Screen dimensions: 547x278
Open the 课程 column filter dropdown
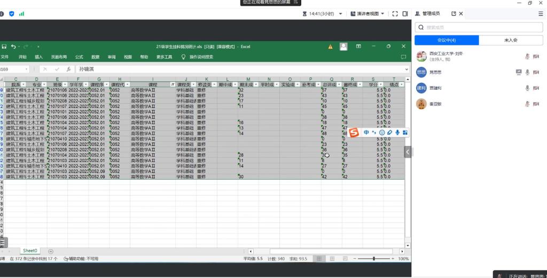click(172, 84)
